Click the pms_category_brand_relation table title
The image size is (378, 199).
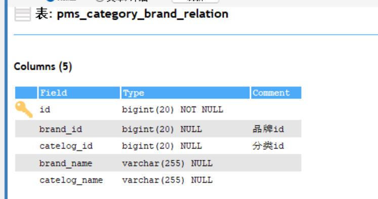(143, 14)
